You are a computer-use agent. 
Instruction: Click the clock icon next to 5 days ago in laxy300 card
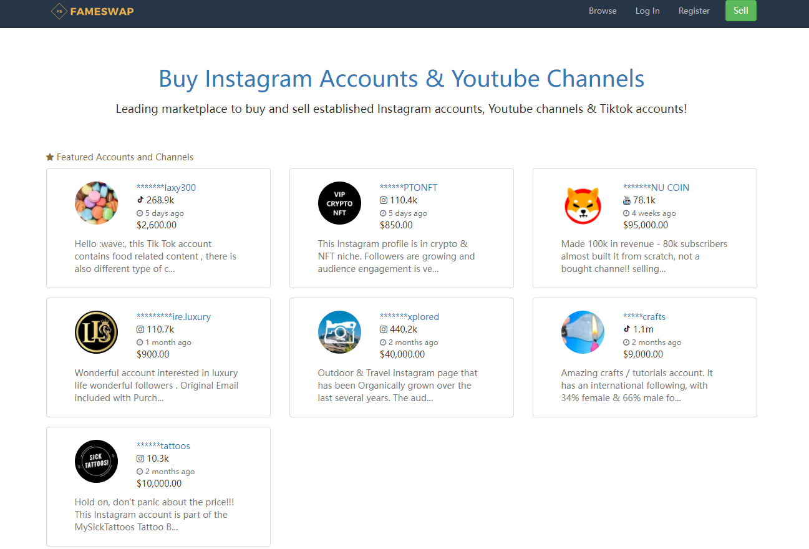point(140,213)
